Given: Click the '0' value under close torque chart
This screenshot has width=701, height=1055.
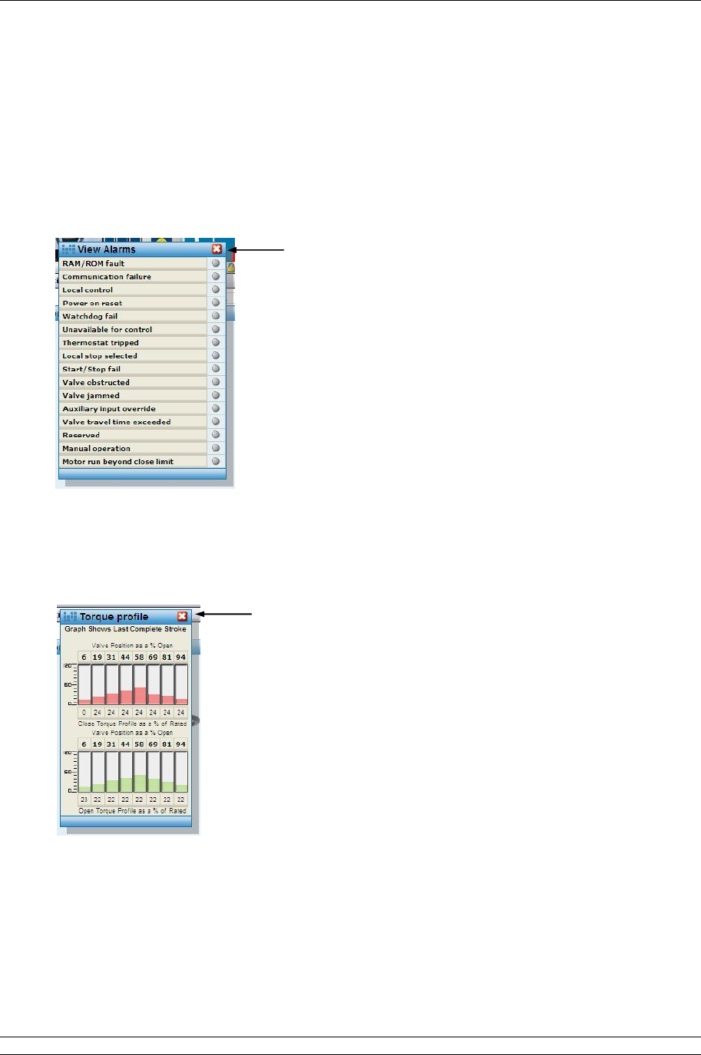Looking at the screenshot, I should (x=84, y=713).
